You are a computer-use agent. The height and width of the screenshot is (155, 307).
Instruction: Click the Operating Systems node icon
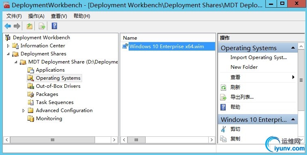[x=31, y=78]
